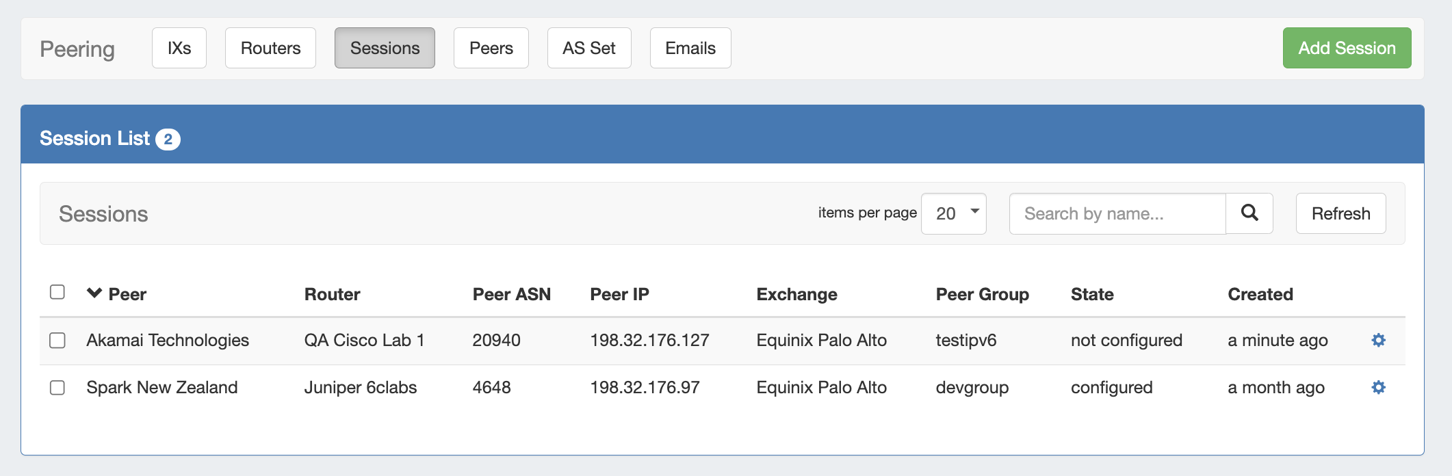This screenshot has height=476, width=1452.
Task: Select the Sessions tab
Action: pyautogui.click(x=385, y=48)
